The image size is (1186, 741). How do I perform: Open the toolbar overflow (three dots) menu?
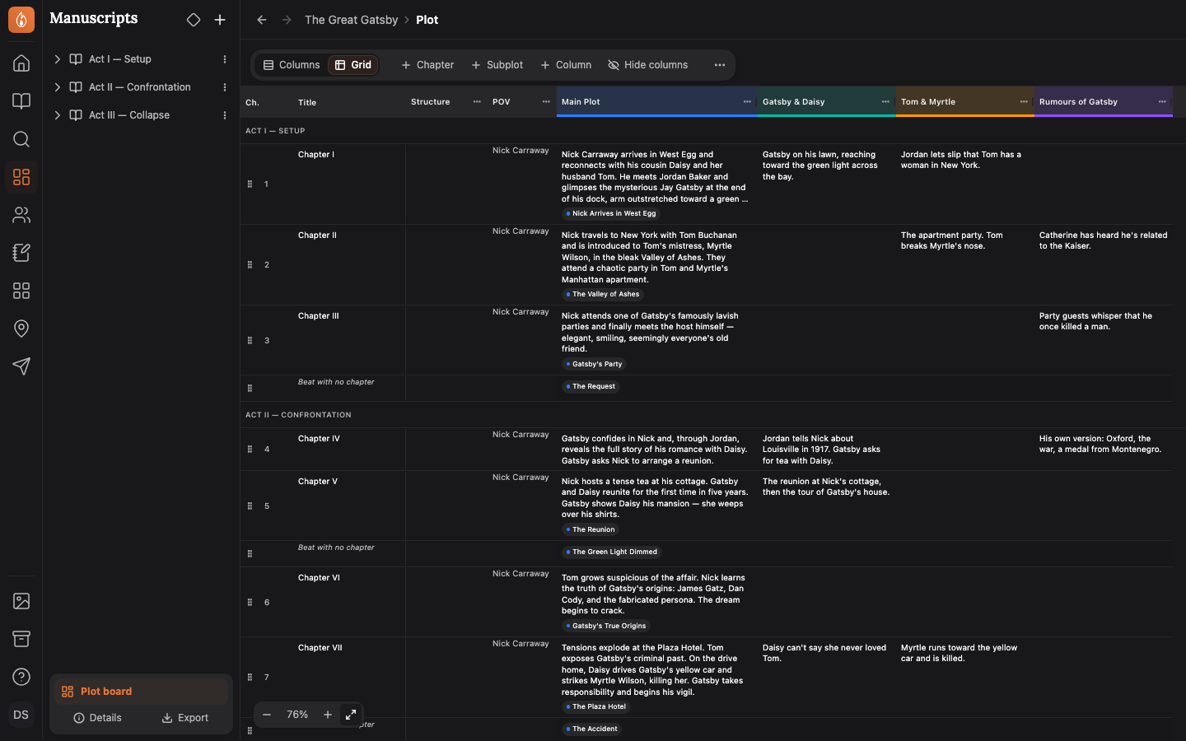pyautogui.click(x=720, y=65)
